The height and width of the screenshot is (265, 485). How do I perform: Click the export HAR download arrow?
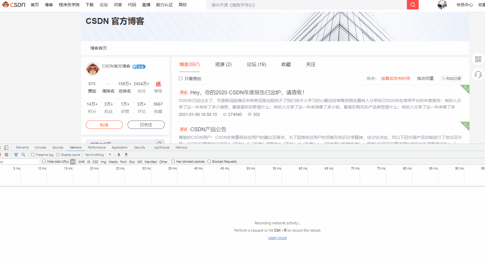tap(126, 155)
